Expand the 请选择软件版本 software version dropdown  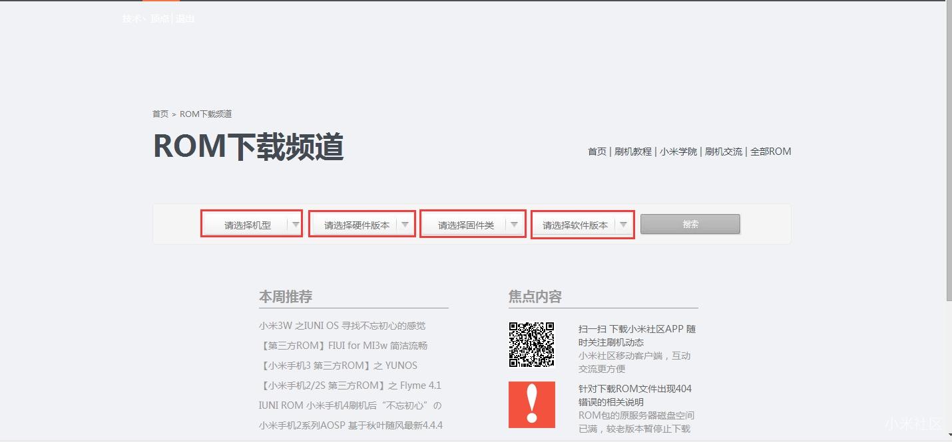click(x=582, y=224)
